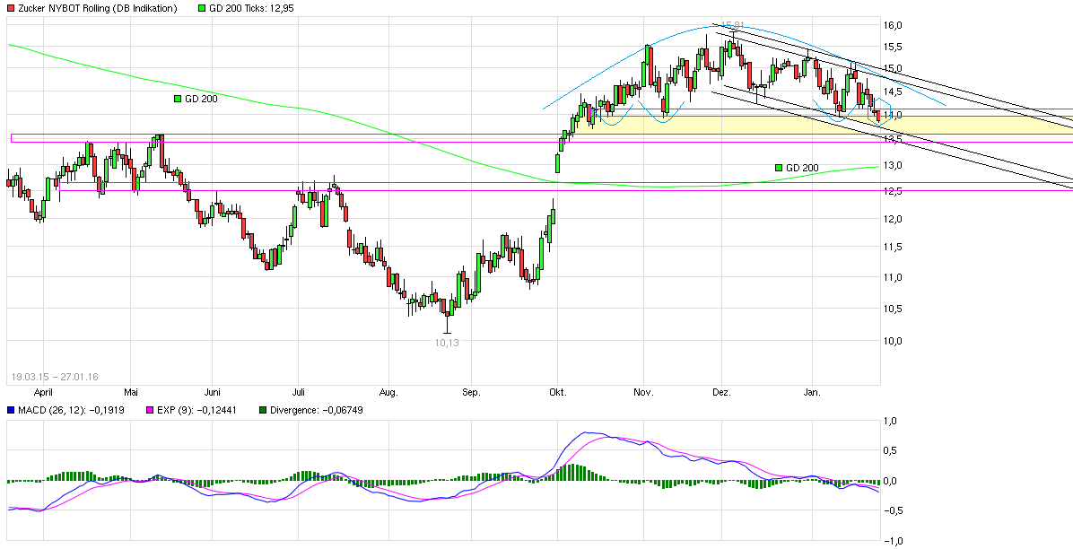The height and width of the screenshot is (549, 1073).
Task: Click the low price label "10,13"
Action: pos(447,343)
